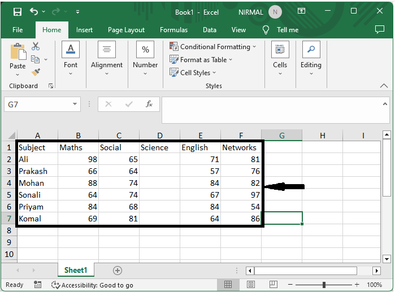Screen dimensions: 395x292
Task: Click the Format Painter brush icon
Action: coord(36,72)
